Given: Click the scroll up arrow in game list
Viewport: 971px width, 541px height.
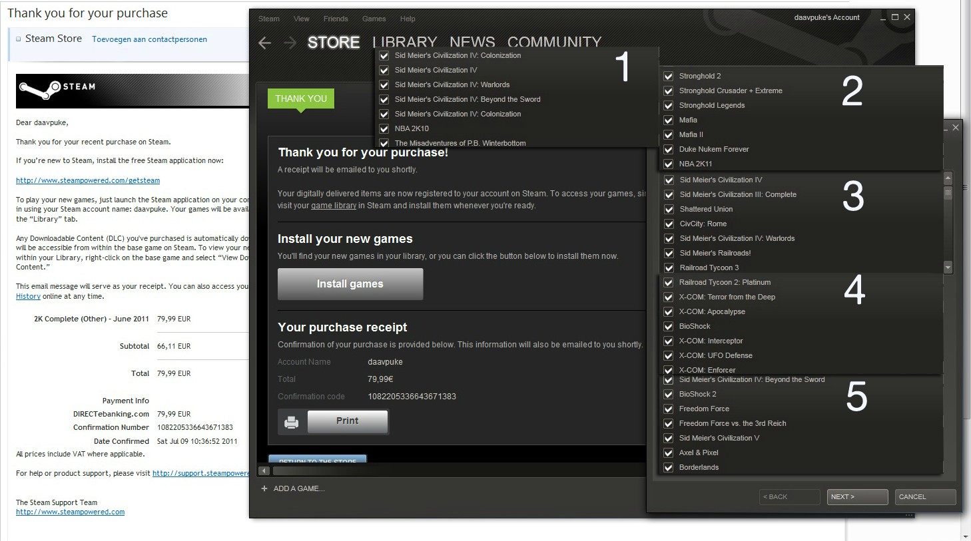Looking at the screenshot, I should [948, 178].
